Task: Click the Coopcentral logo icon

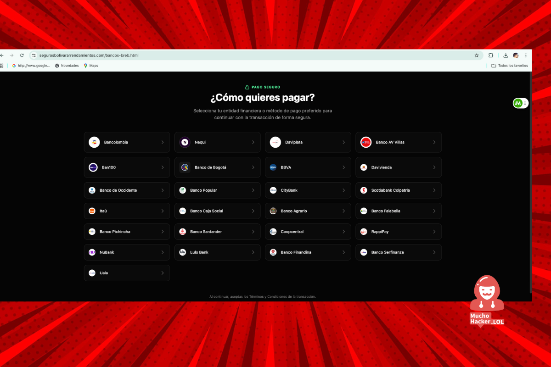Action: 273,232
